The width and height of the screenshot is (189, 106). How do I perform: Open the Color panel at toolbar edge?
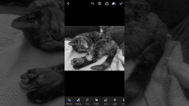click(x=123, y=101)
